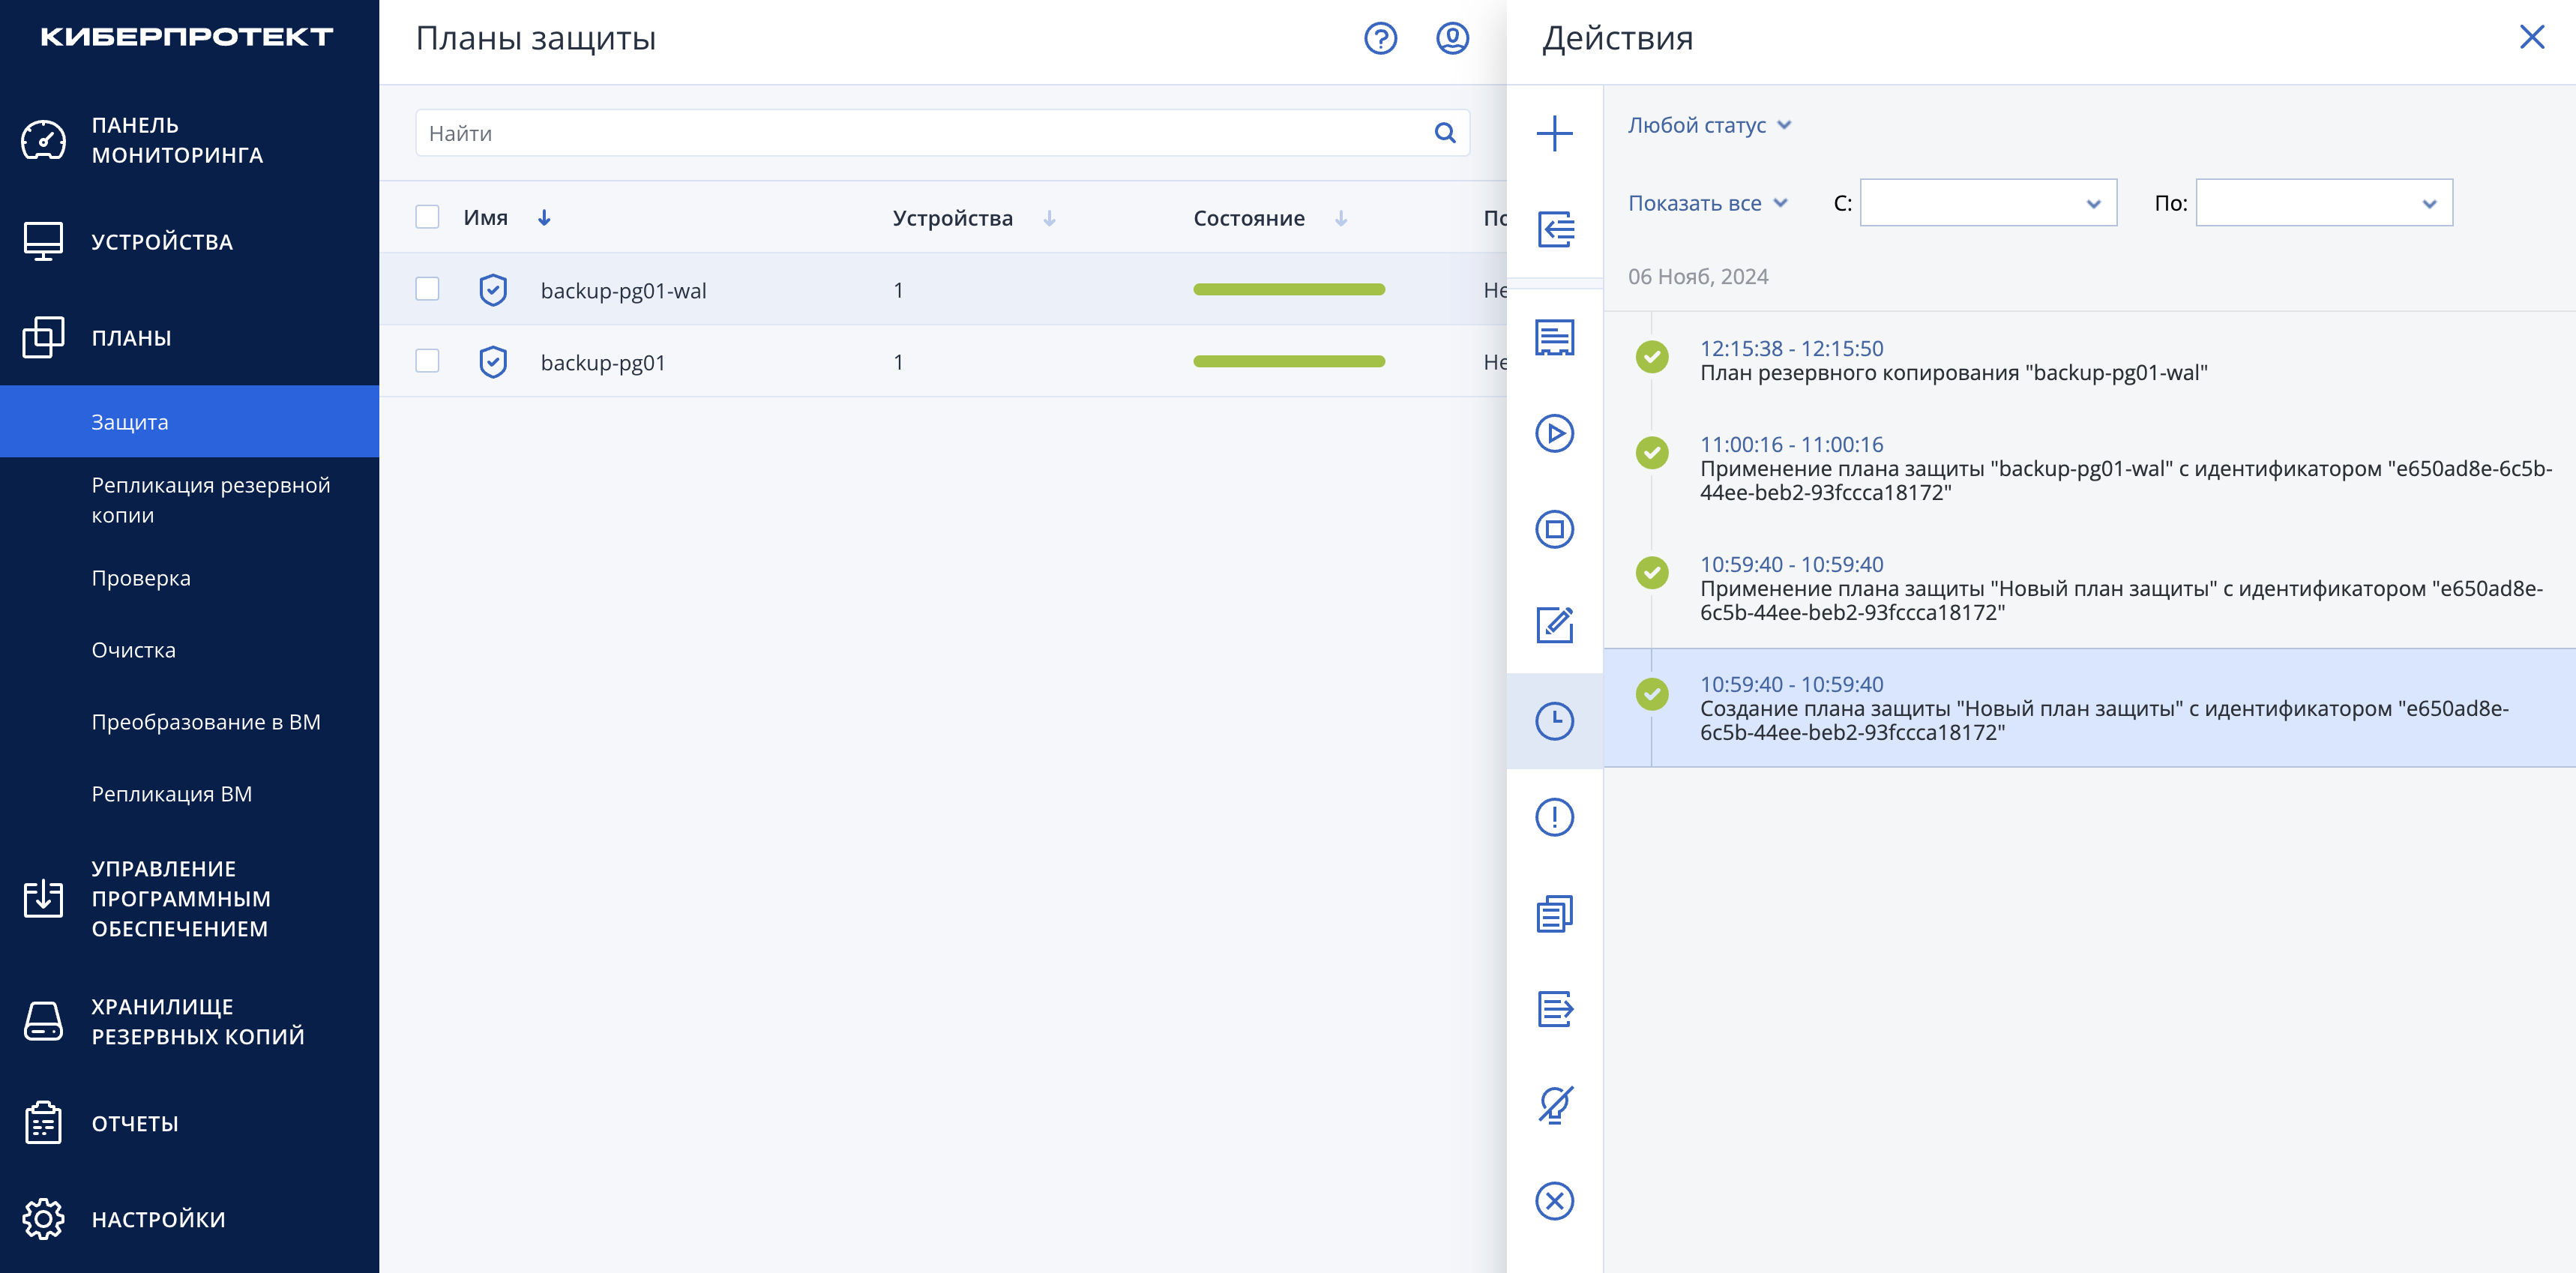The width and height of the screenshot is (2576, 1273).
Task: Click the plus icon to add plan
Action: 1554,133
